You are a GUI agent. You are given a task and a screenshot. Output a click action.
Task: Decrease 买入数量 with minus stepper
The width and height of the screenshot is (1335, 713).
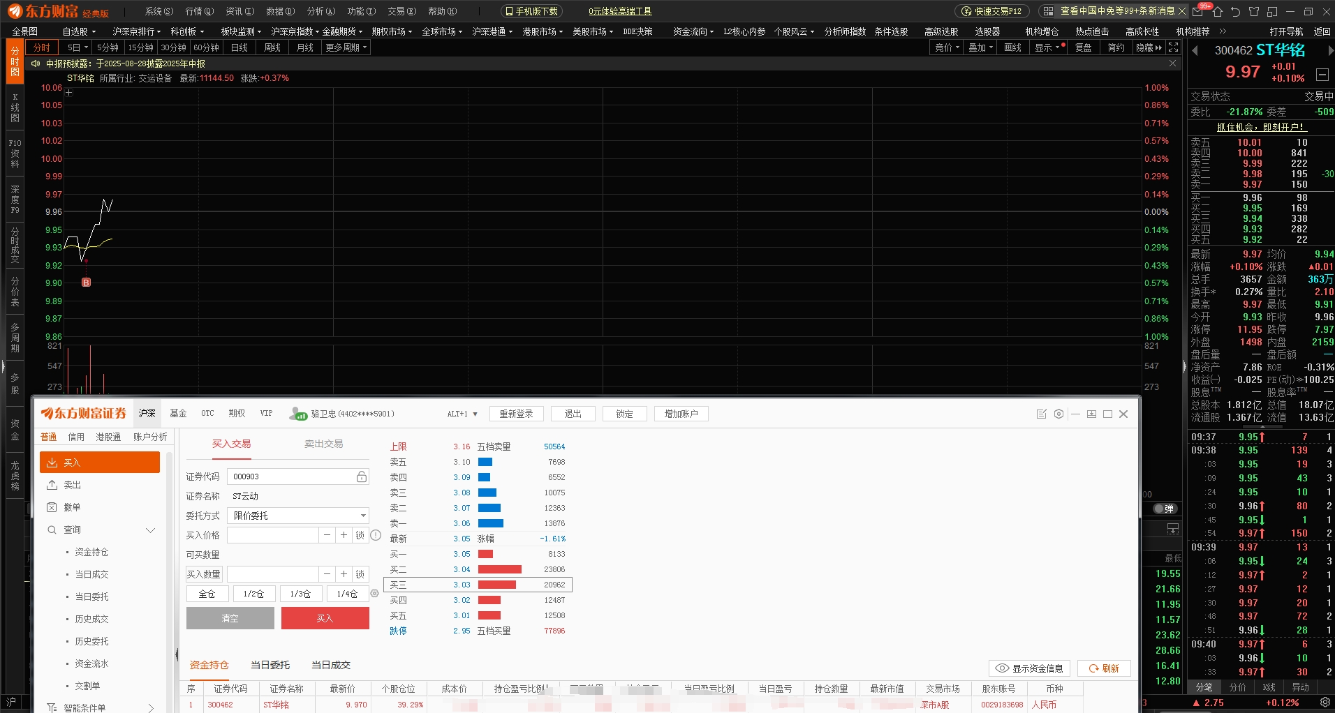coord(327,574)
